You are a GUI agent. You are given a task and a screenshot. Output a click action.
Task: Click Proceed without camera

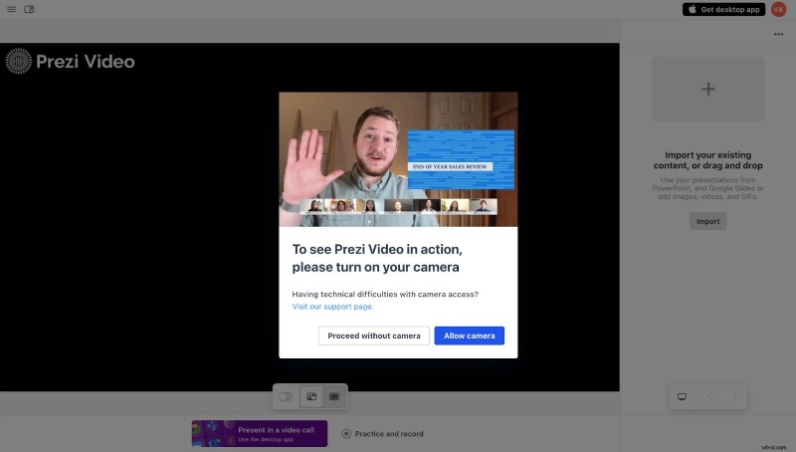[x=374, y=336]
